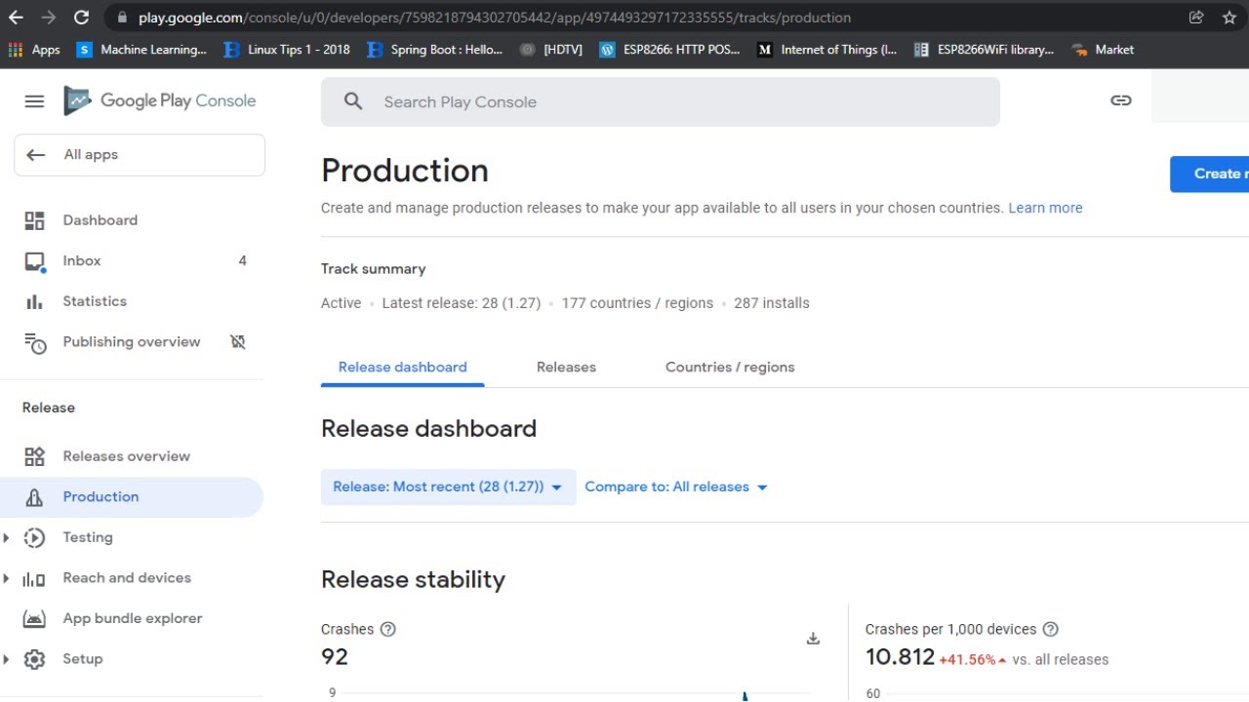
Task: Click the Publishing overview clock icon
Action: pos(35,343)
